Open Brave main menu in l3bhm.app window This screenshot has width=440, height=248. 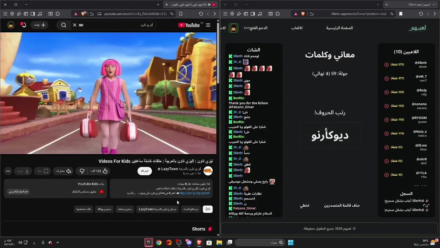click(x=225, y=14)
